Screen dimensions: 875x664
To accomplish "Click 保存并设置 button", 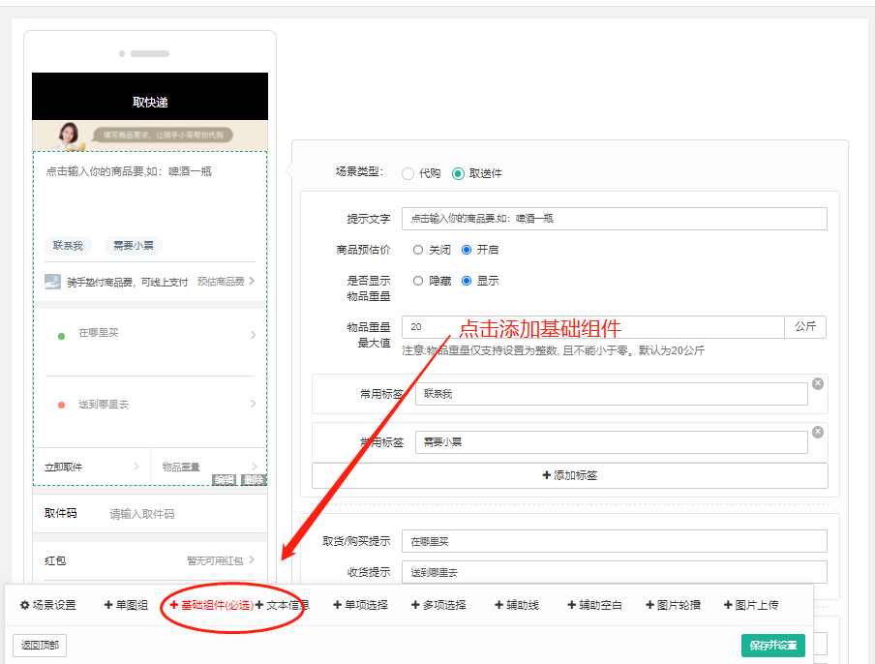I will point(772,646).
